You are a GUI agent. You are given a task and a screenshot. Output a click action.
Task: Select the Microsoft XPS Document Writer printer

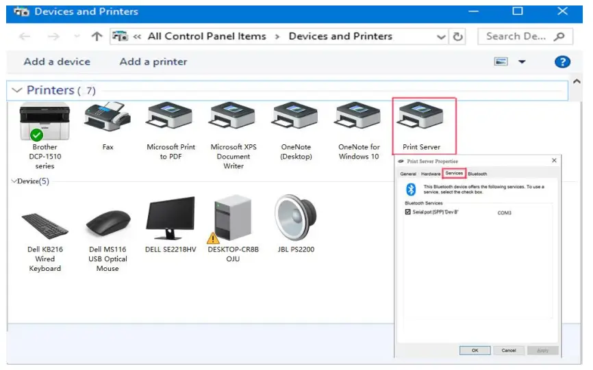(234, 135)
